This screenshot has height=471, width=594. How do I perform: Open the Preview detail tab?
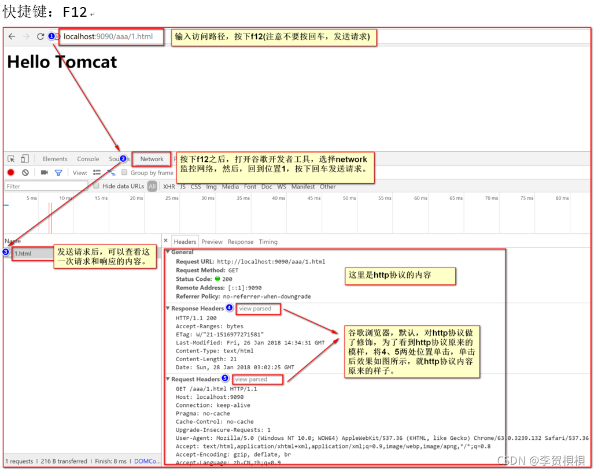[x=212, y=242]
